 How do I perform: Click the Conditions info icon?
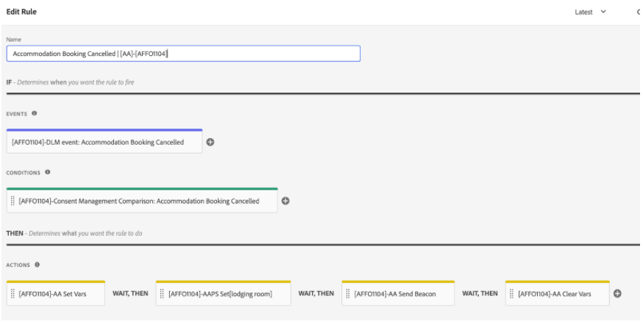point(48,173)
